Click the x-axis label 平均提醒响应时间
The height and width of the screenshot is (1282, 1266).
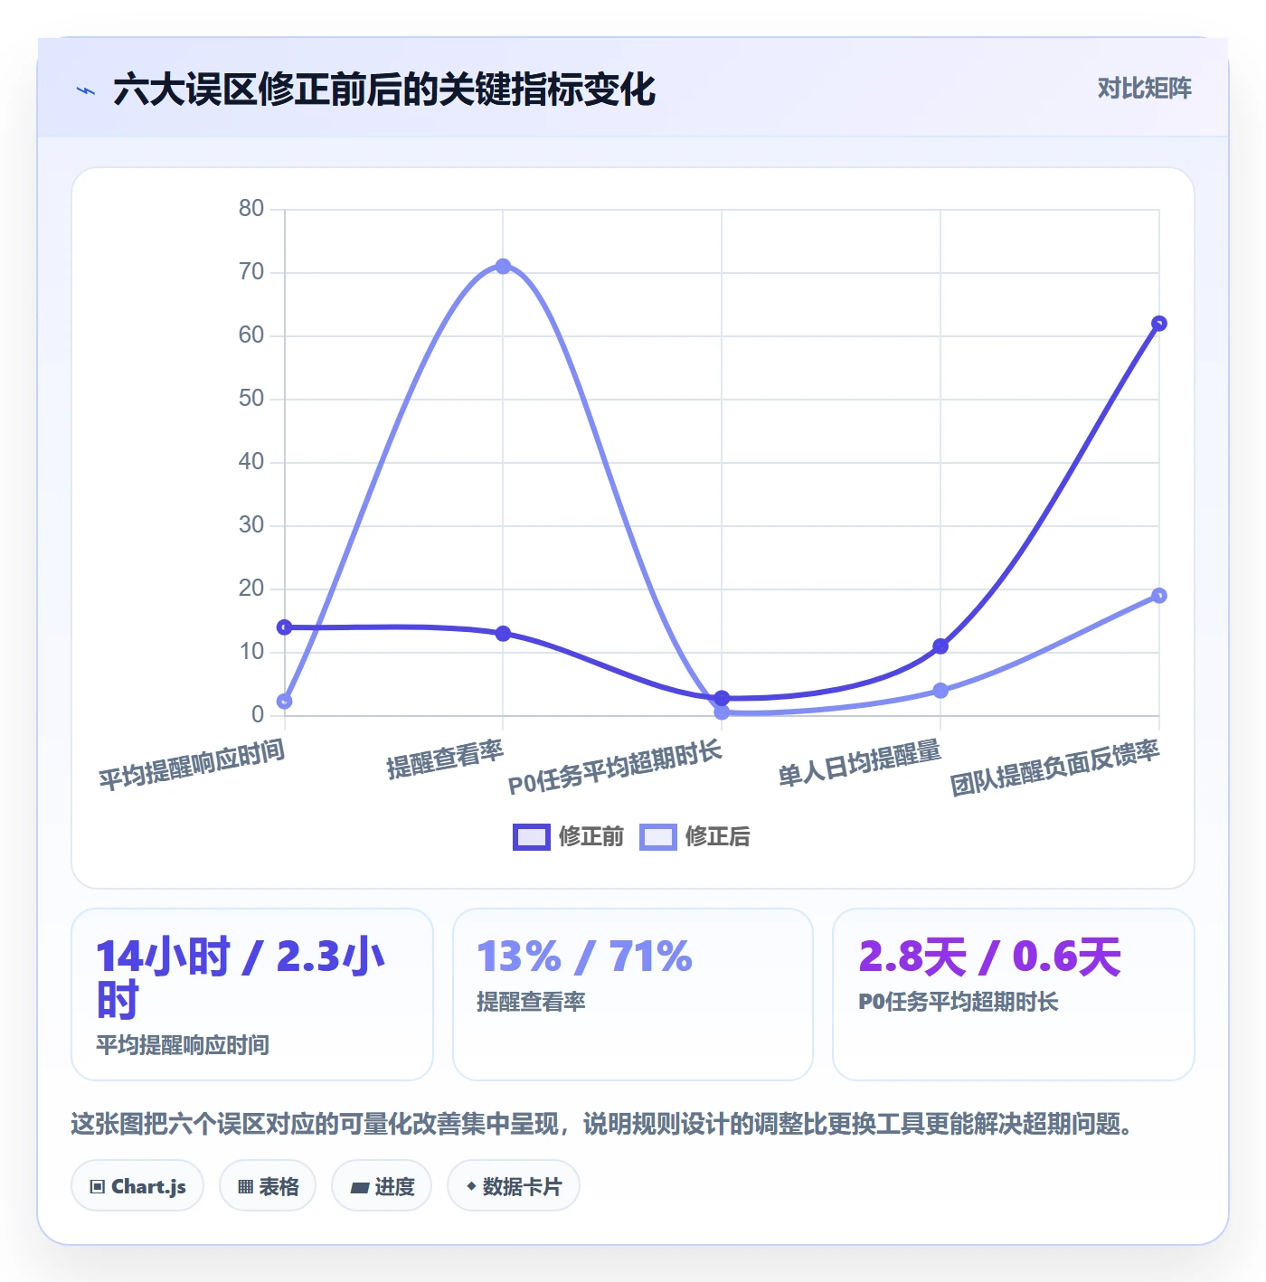192,765
